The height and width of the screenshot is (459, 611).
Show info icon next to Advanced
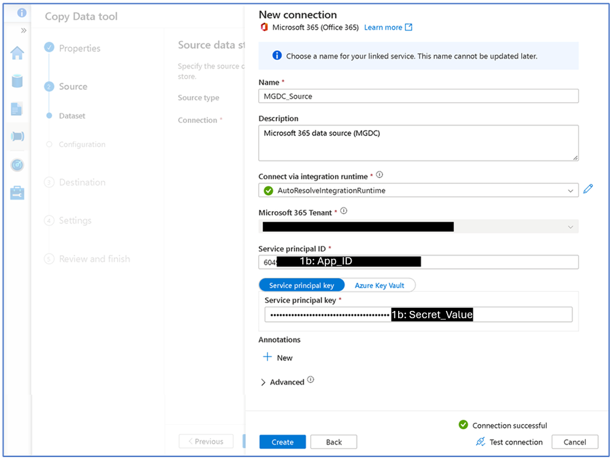pyautogui.click(x=311, y=379)
